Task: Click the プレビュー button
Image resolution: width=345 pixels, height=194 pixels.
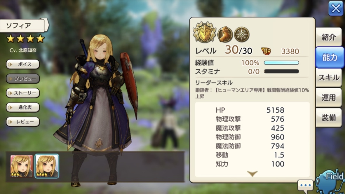Action: click(x=23, y=78)
